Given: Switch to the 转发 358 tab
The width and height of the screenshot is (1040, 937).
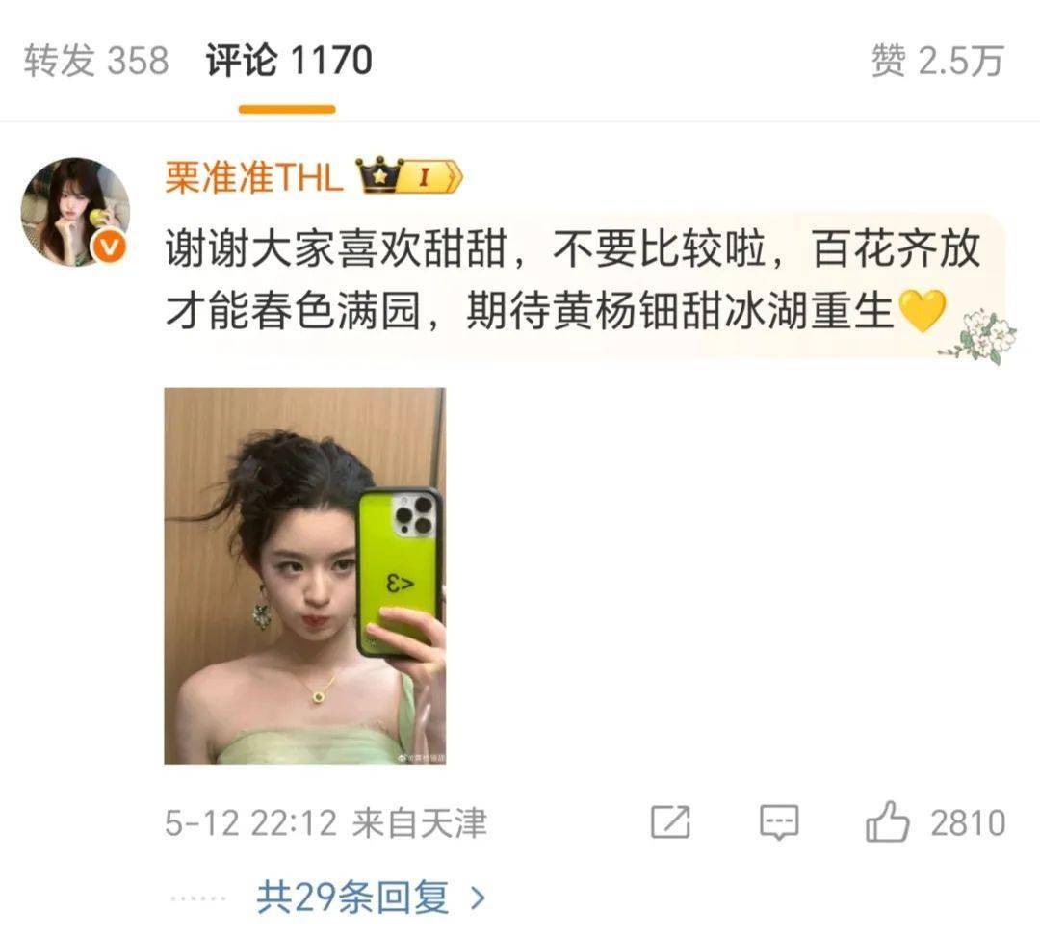Looking at the screenshot, I should pyautogui.click(x=96, y=61).
